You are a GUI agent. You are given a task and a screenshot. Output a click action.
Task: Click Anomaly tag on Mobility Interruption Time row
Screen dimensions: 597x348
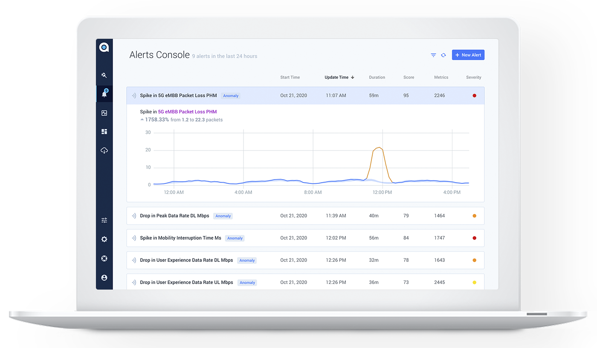235,238
